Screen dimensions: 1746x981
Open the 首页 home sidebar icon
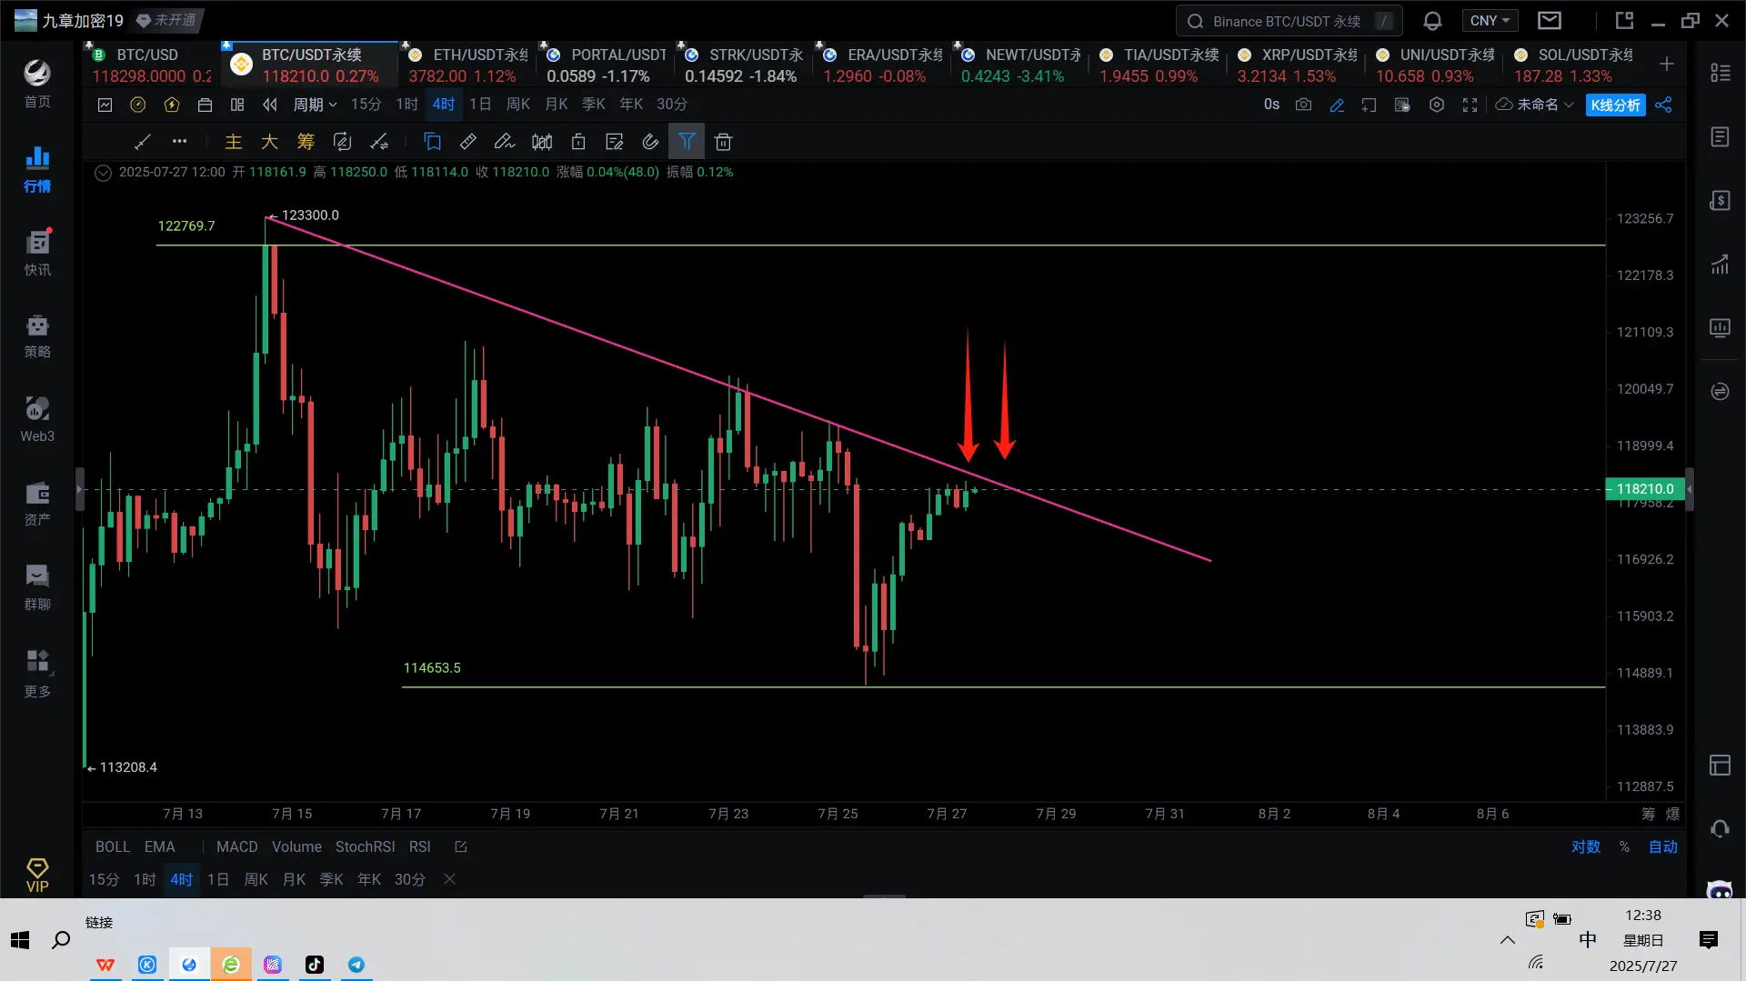(37, 83)
